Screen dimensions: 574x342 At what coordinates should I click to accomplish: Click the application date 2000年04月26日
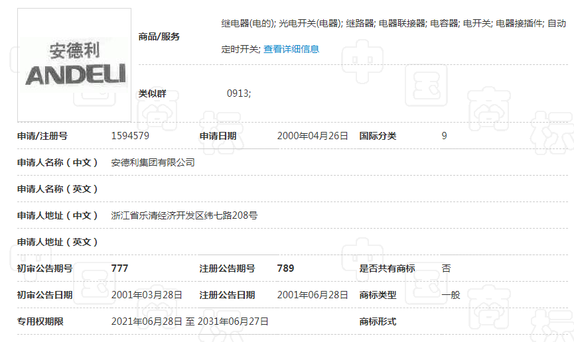pos(313,136)
